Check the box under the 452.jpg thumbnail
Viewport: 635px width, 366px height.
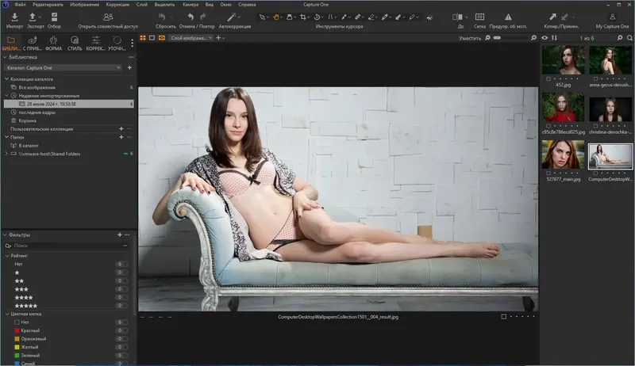547,78
